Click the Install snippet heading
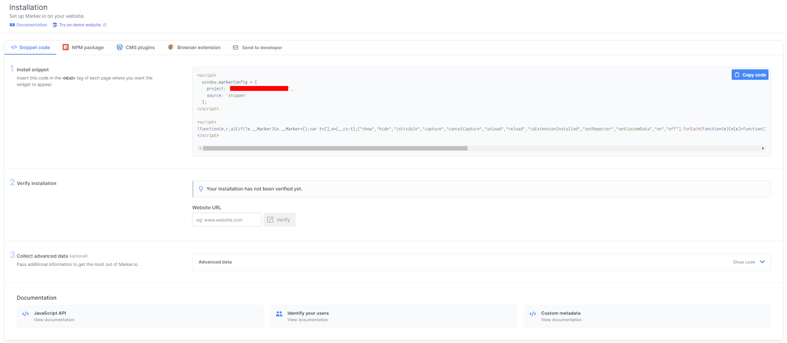 coord(32,70)
